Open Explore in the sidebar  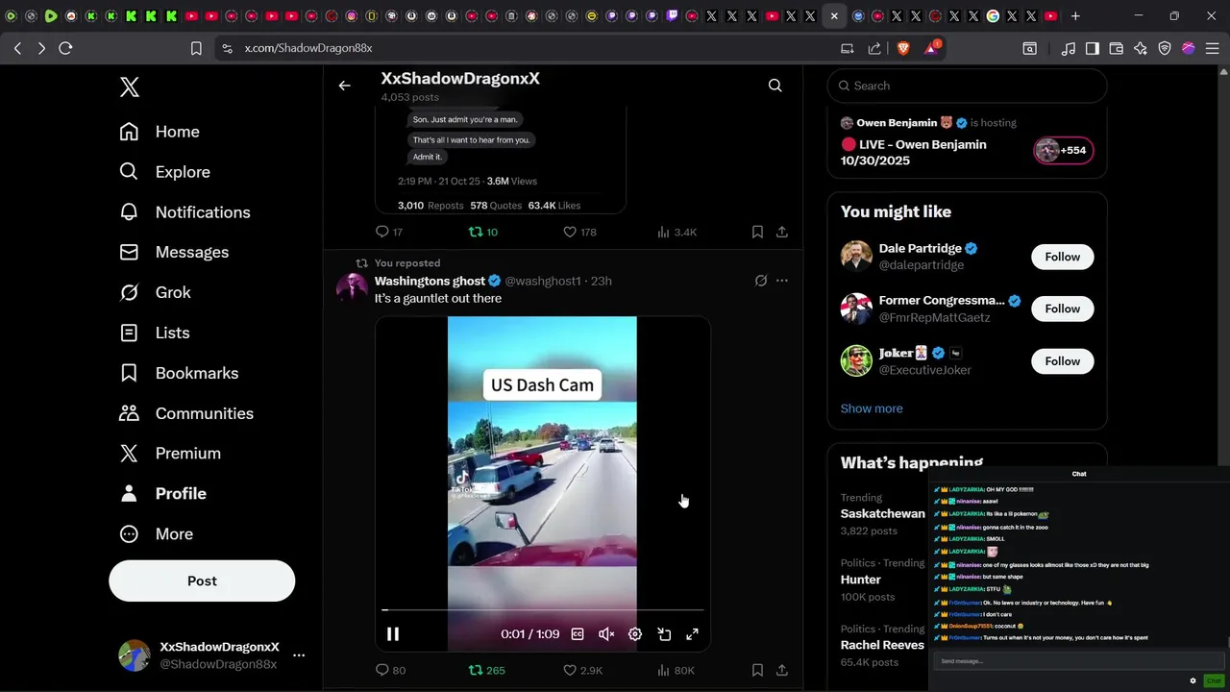point(164,172)
